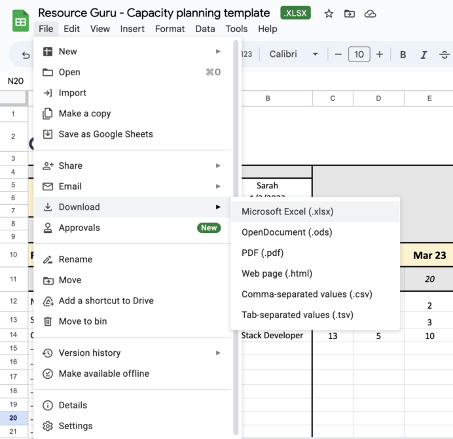Open the Insert menu
The image size is (453, 439).
[132, 29]
